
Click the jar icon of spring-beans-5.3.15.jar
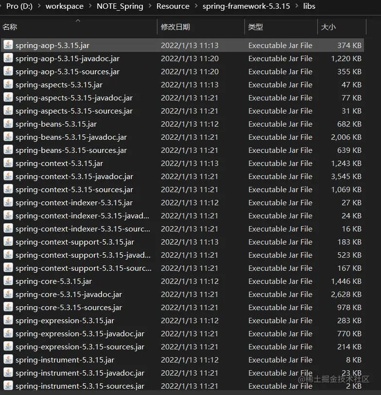(8, 124)
